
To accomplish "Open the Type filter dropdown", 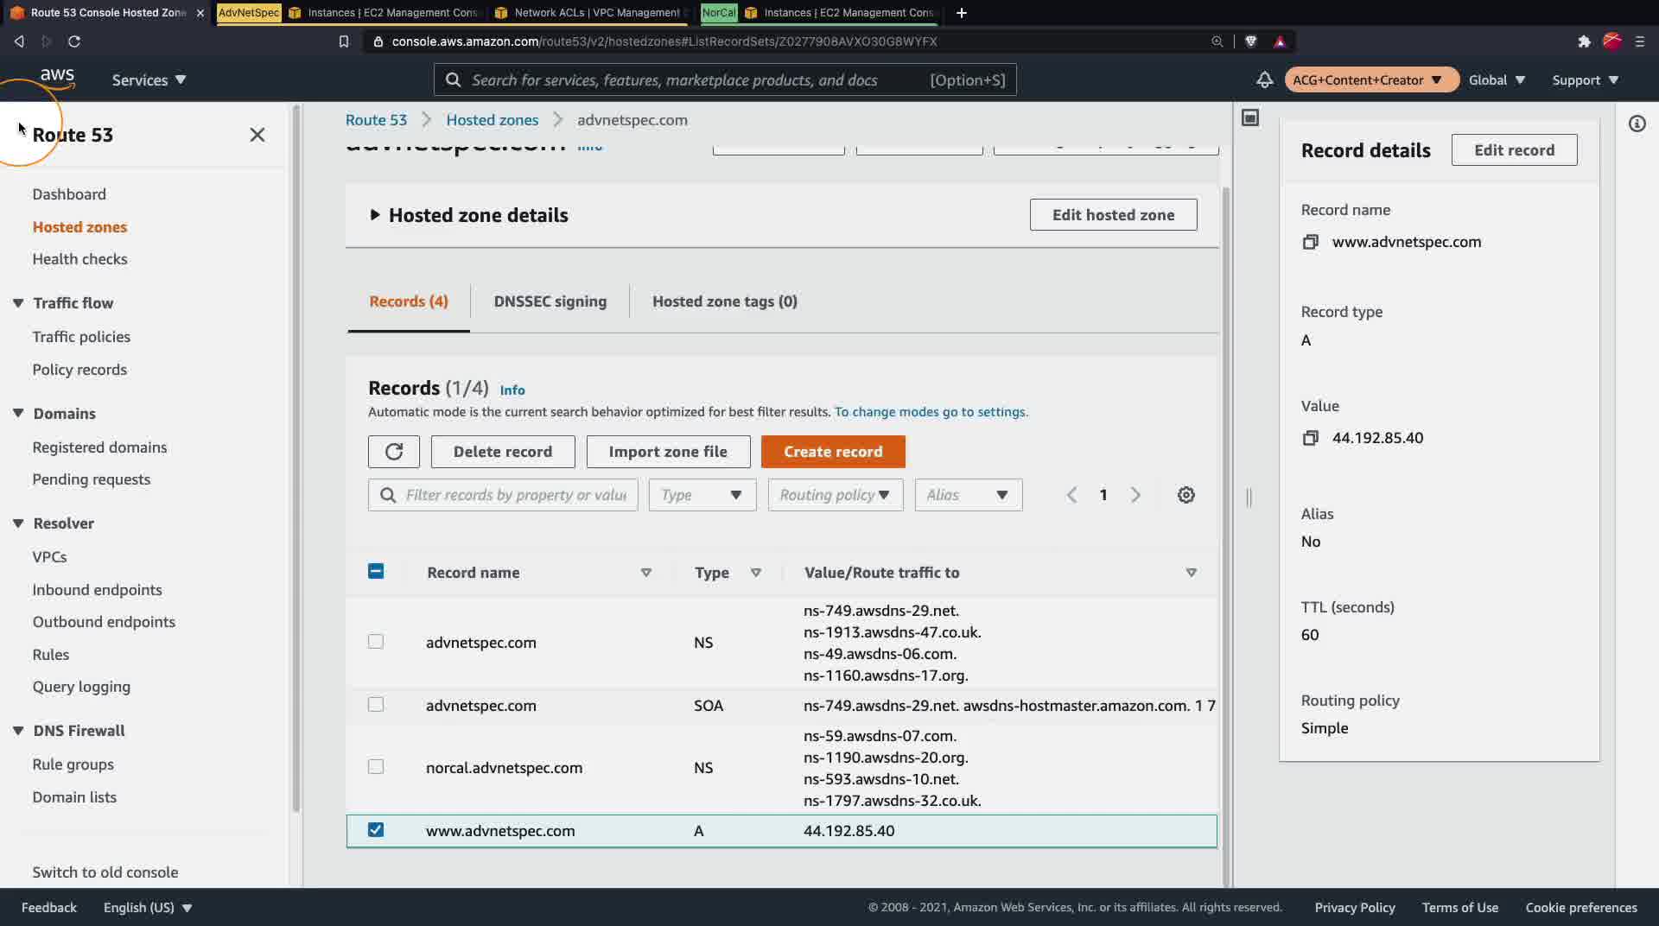I will [x=702, y=495].
